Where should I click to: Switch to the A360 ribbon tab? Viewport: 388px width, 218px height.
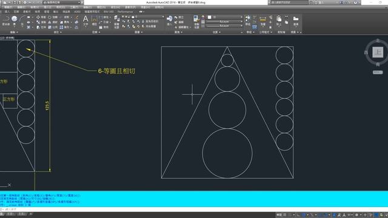coord(78,12)
